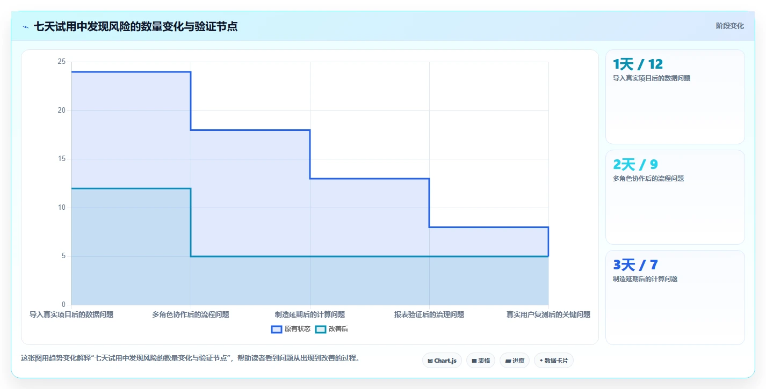Click the icon inside 表格 tag
The image size is (766, 389).
[474, 361]
